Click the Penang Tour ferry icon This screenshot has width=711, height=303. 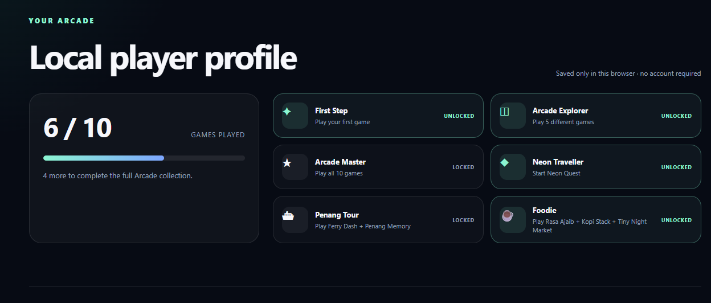click(288, 216)
